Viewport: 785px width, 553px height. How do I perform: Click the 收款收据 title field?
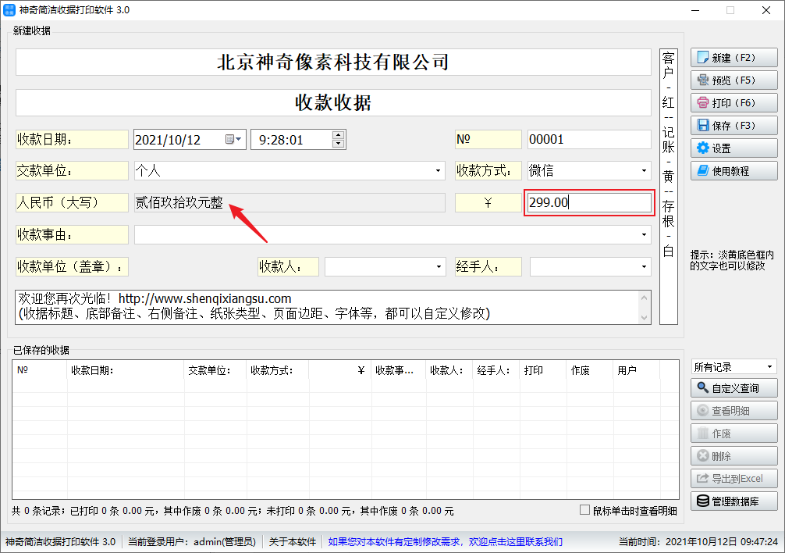[333, 102]
